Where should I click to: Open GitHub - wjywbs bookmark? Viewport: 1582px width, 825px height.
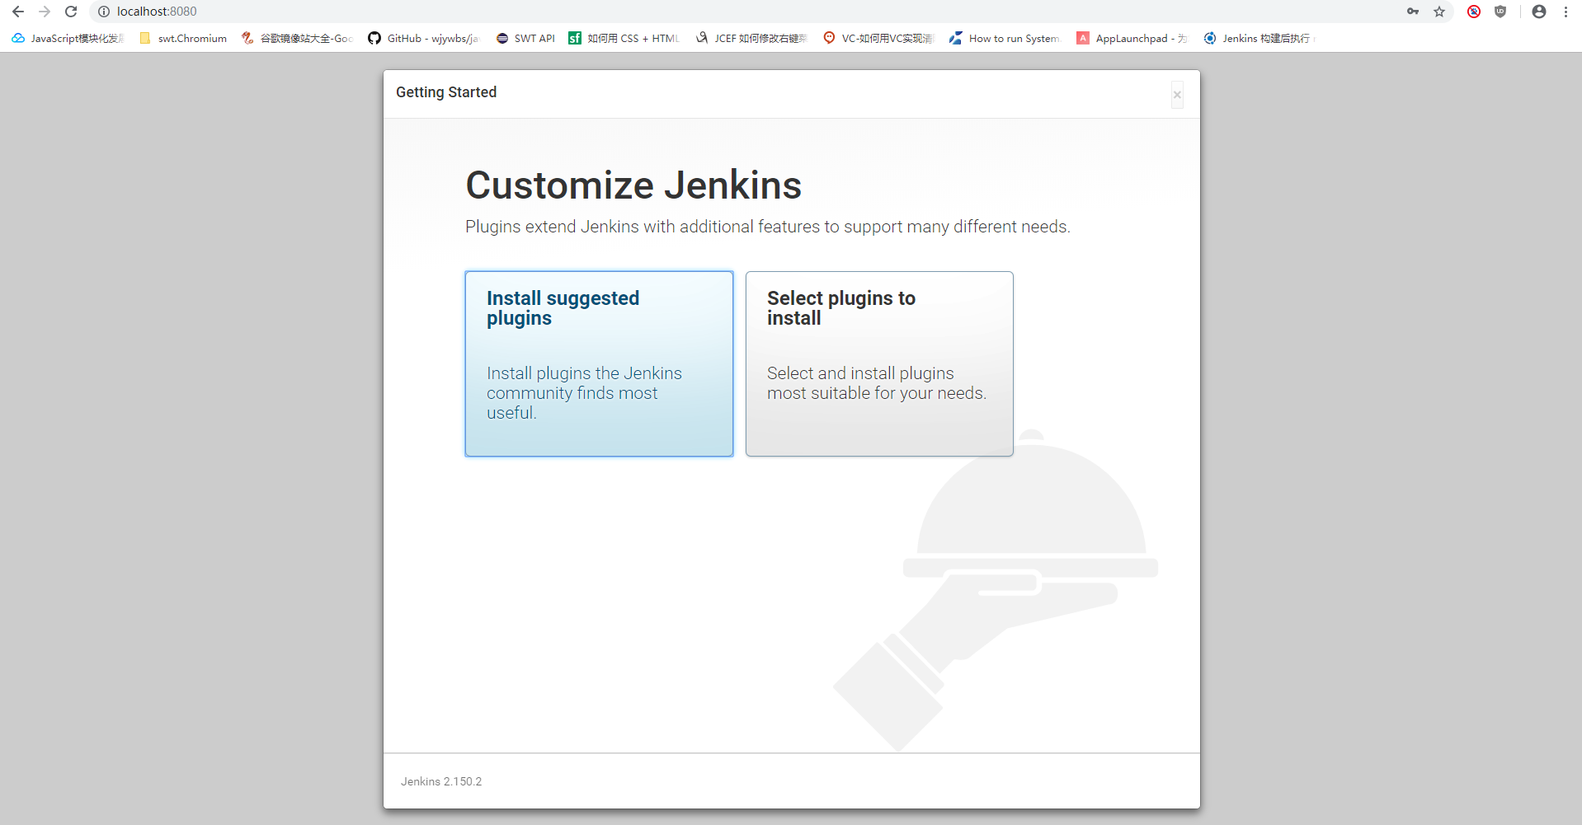point(423,38)
